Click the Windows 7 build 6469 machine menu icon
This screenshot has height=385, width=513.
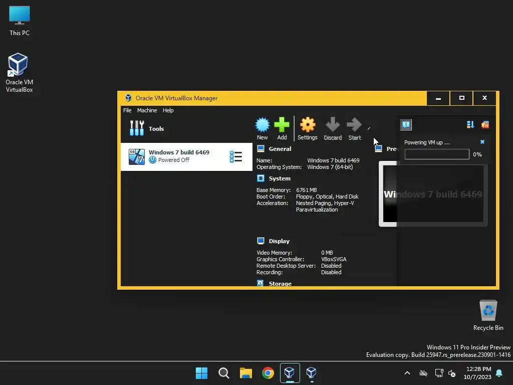[x=236, y=157]
